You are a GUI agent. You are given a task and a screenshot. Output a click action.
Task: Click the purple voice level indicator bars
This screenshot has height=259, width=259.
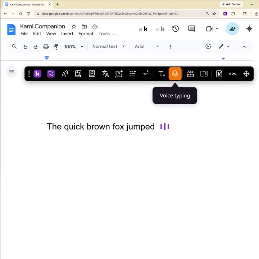165,127
